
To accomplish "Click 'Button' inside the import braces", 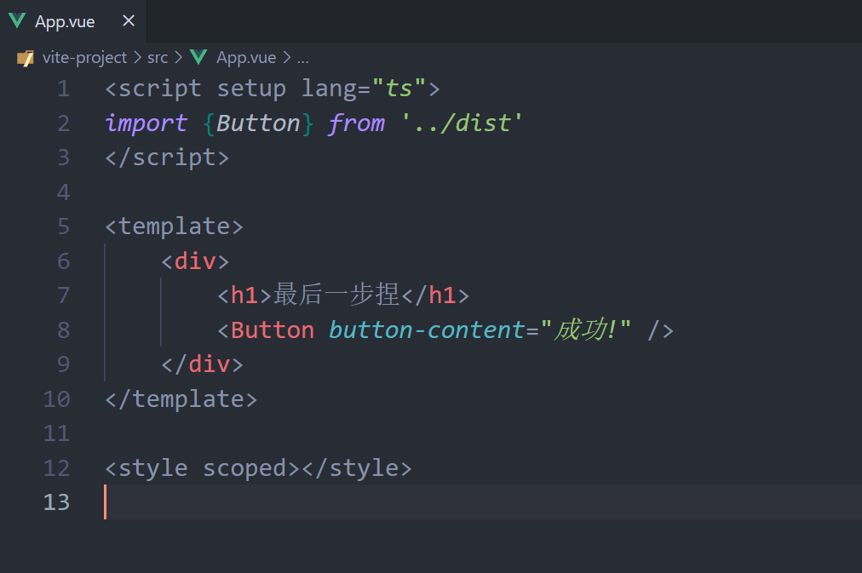I will tap(258, 123).
